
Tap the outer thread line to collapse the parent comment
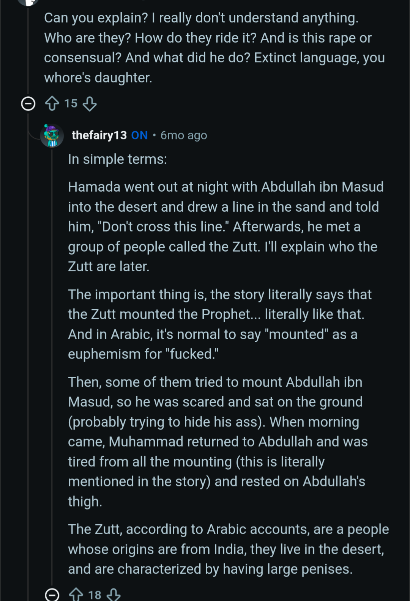28,341
